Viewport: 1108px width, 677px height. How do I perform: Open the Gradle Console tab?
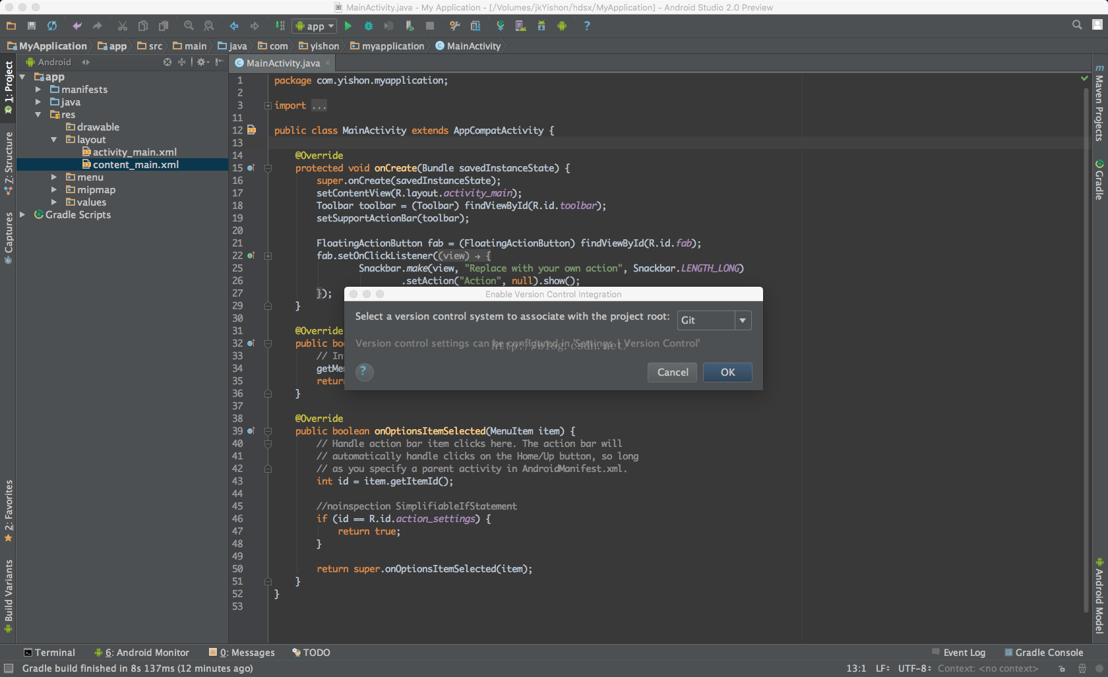click(1044, 653)
